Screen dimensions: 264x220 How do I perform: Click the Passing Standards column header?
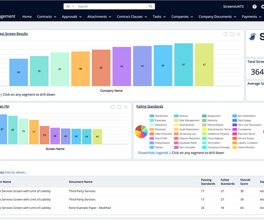click(208, 182)
